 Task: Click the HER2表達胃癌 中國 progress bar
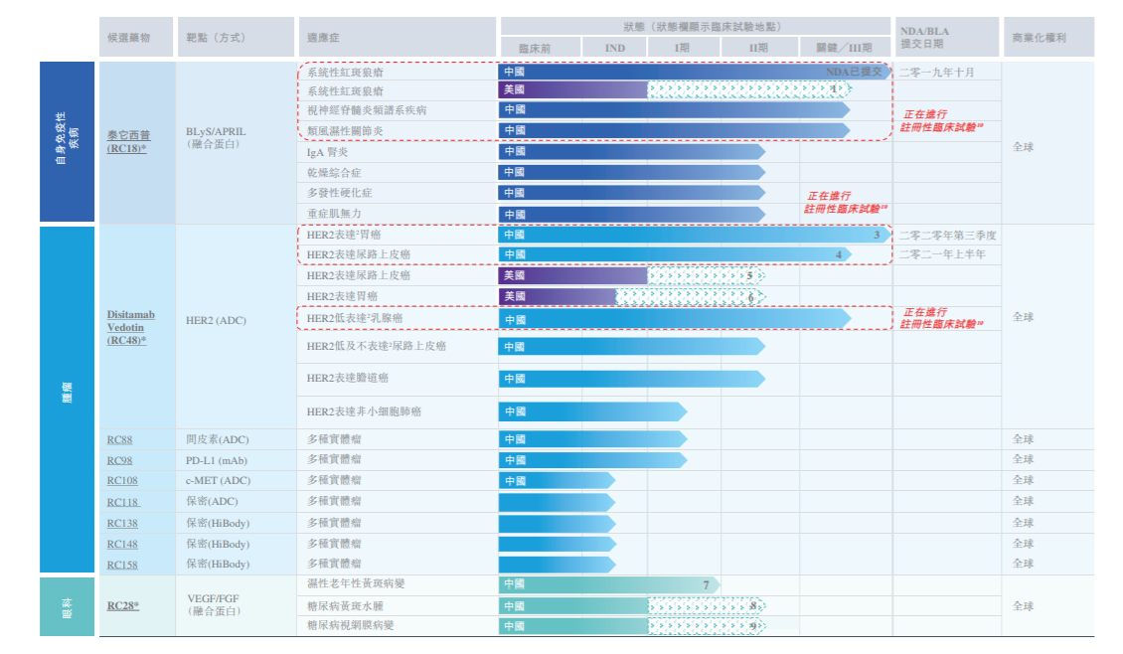click(x=695, y=235)
